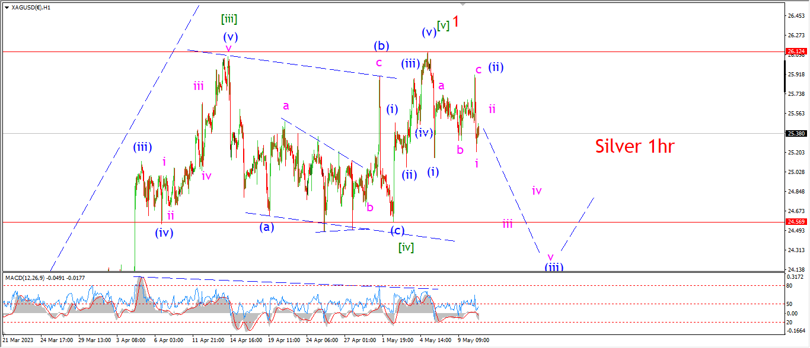
Task: Select the blue (b) wave label
Action: (x=381, y=46)
